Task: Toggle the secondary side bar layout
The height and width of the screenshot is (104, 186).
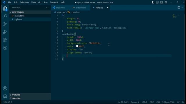Action: click(162, 2)
